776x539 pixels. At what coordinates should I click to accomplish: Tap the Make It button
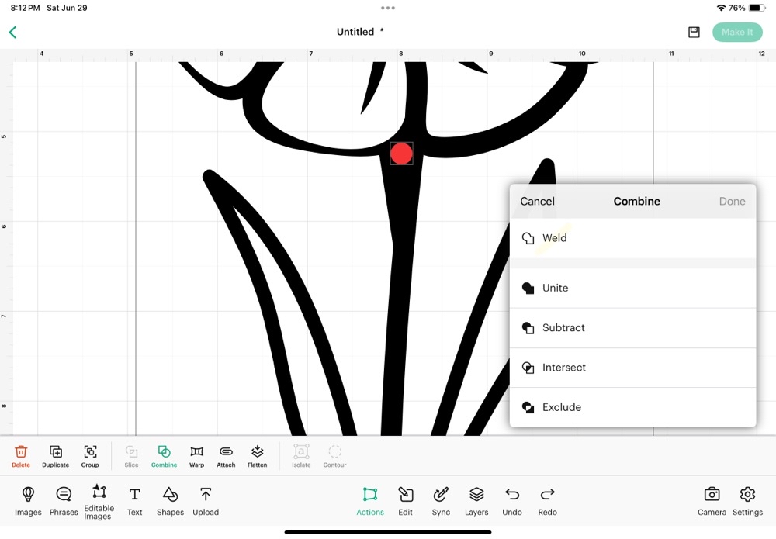pos(737,32)
